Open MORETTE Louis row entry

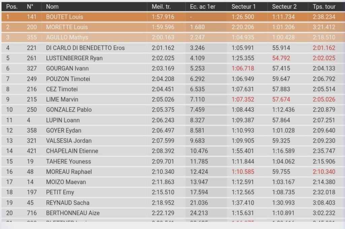67,27
